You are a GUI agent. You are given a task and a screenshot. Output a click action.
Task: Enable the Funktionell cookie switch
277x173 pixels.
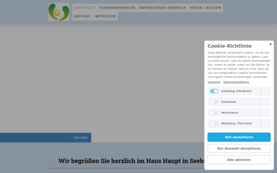coord(214,102)
